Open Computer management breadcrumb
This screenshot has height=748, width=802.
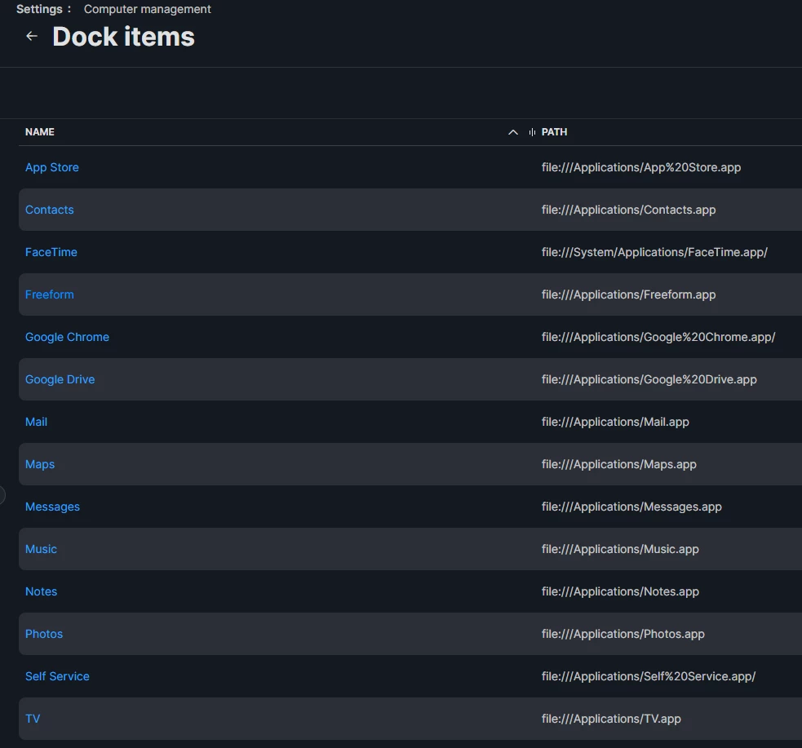148,9
